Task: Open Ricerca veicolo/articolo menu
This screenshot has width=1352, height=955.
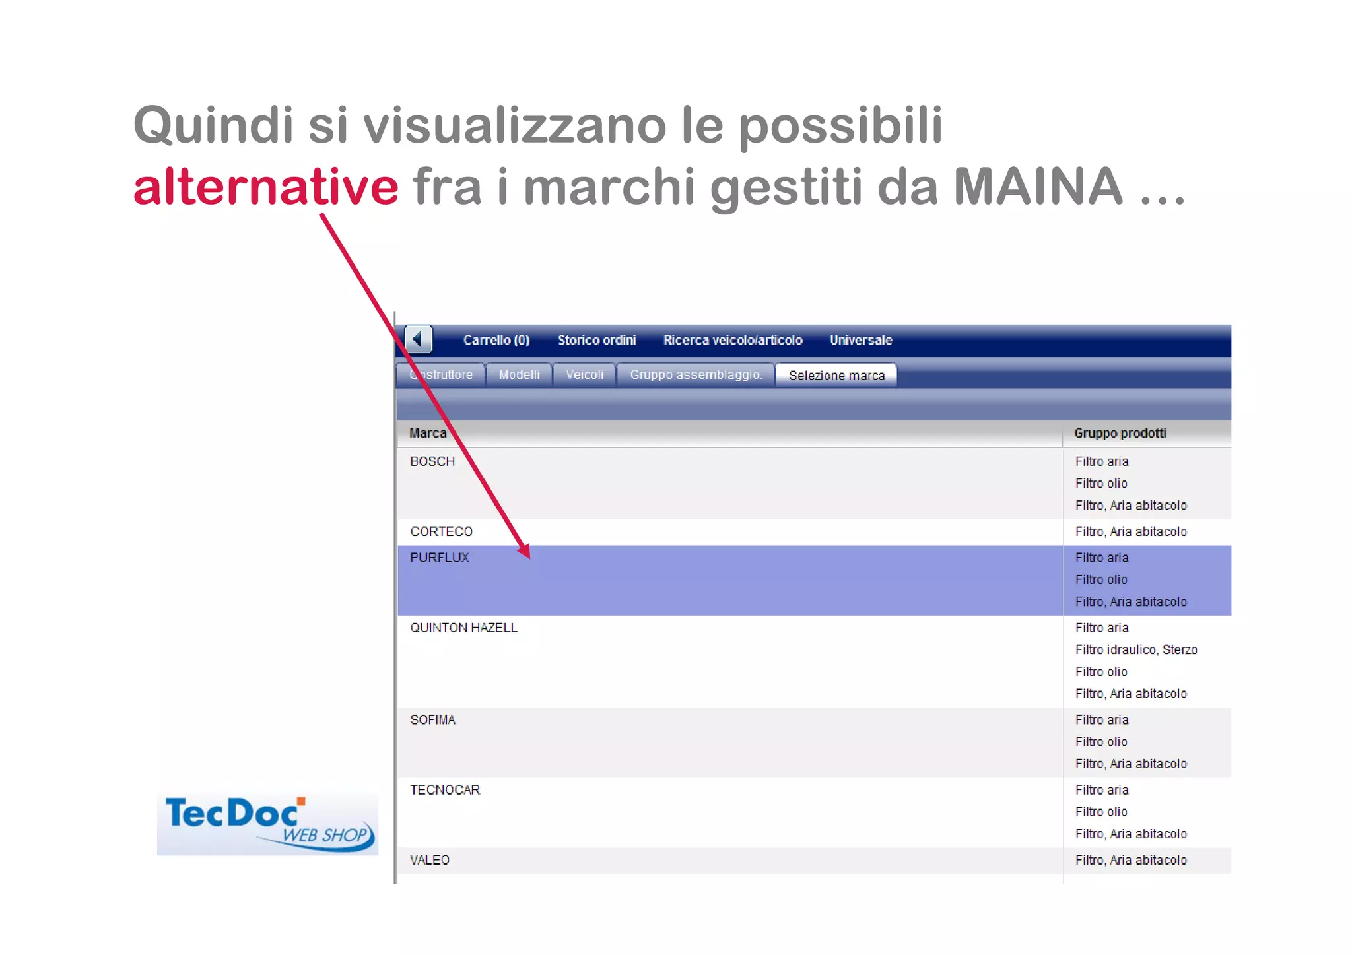Action: [x=733, y=340]
